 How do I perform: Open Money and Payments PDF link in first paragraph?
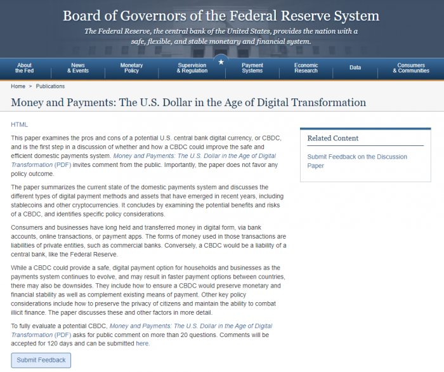[143, 161]
